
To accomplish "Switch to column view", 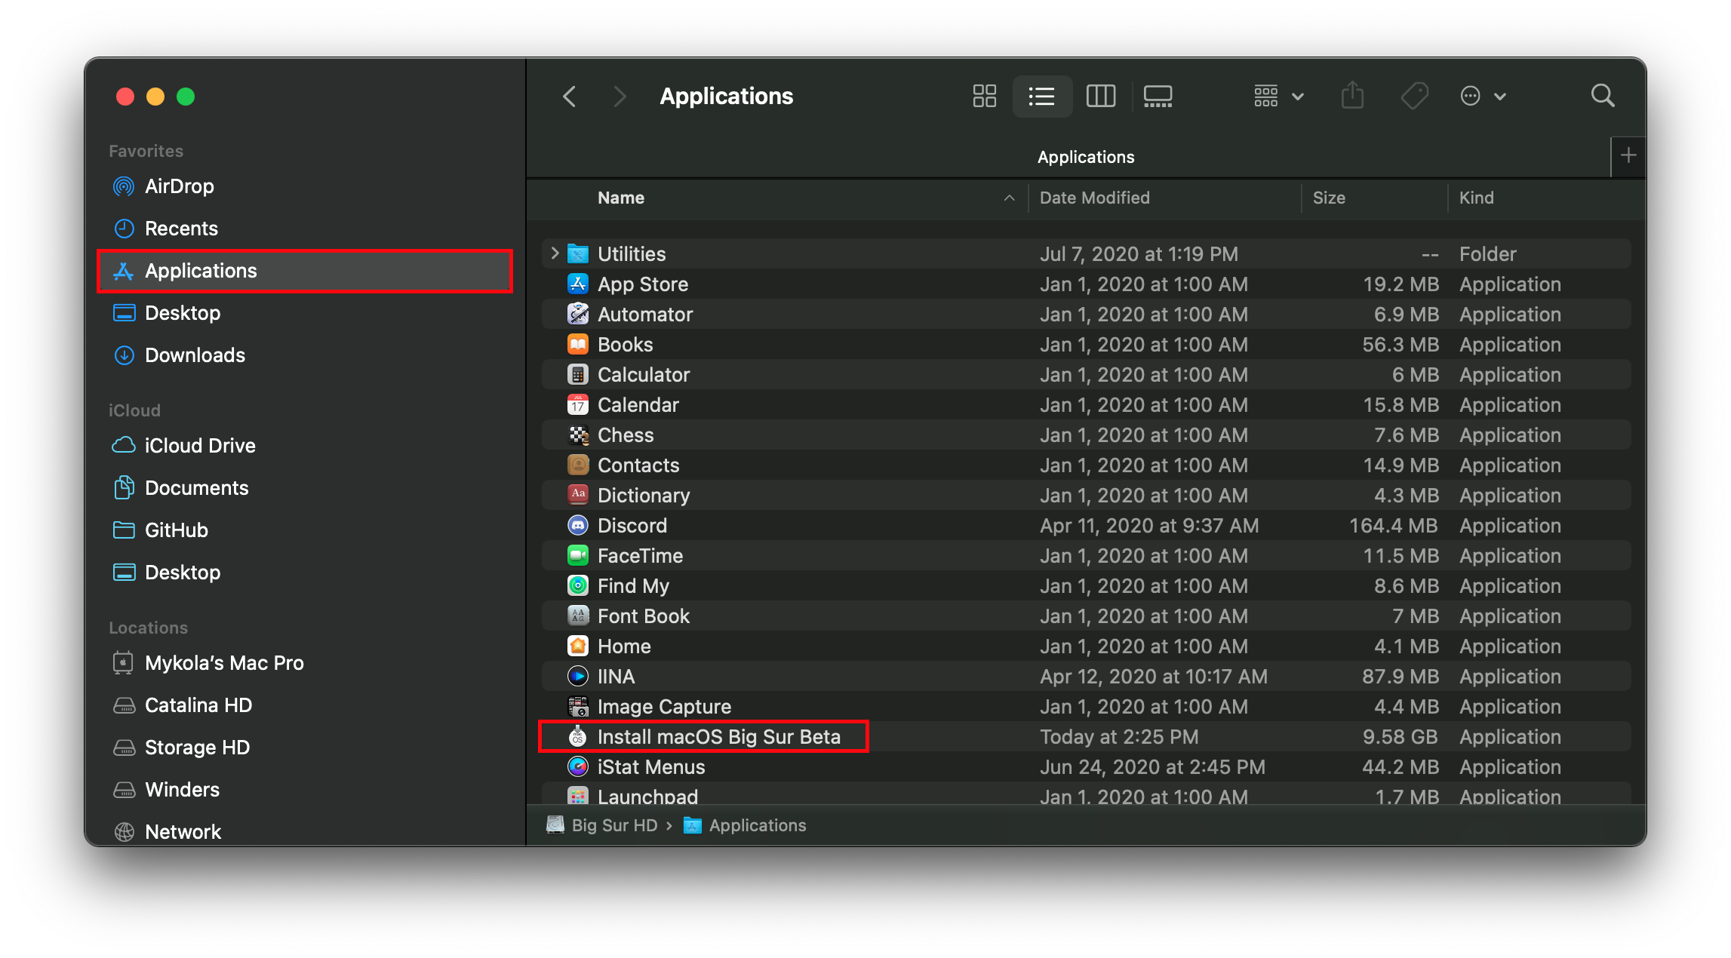I will (x=1100, y=97).
